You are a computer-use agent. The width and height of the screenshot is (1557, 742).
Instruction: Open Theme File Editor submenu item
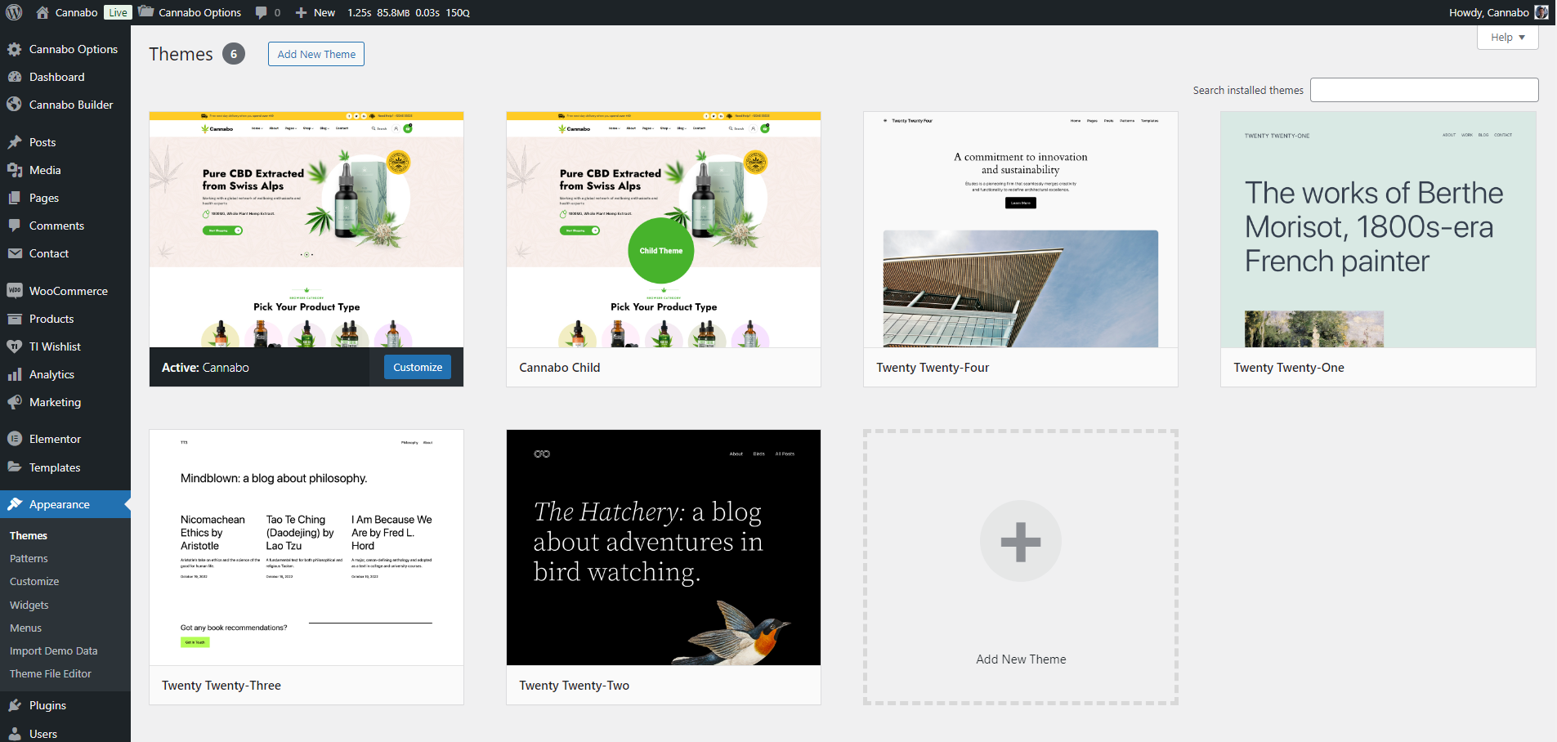(x=51, y=673)
